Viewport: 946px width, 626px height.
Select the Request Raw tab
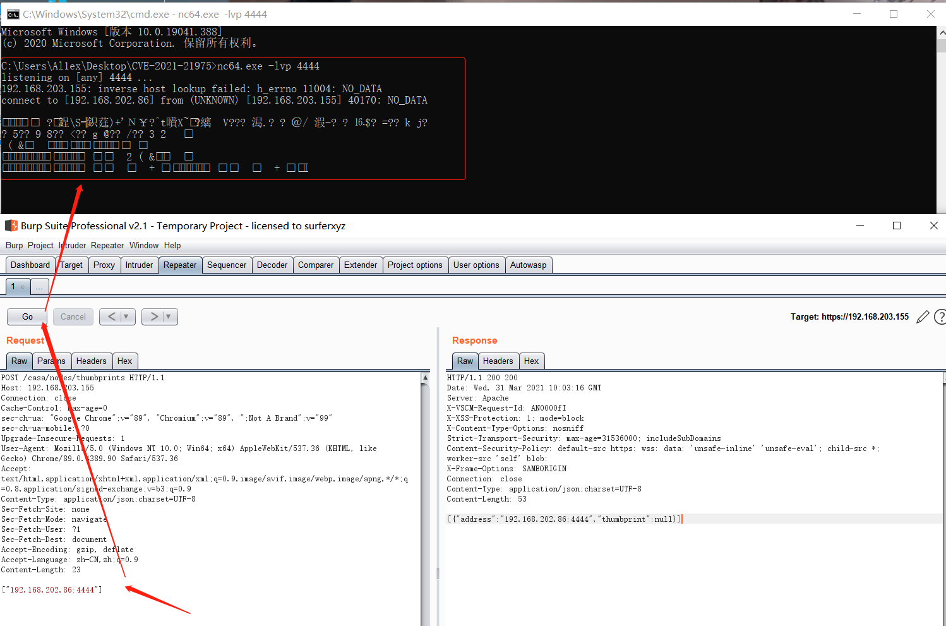[20, 361]
